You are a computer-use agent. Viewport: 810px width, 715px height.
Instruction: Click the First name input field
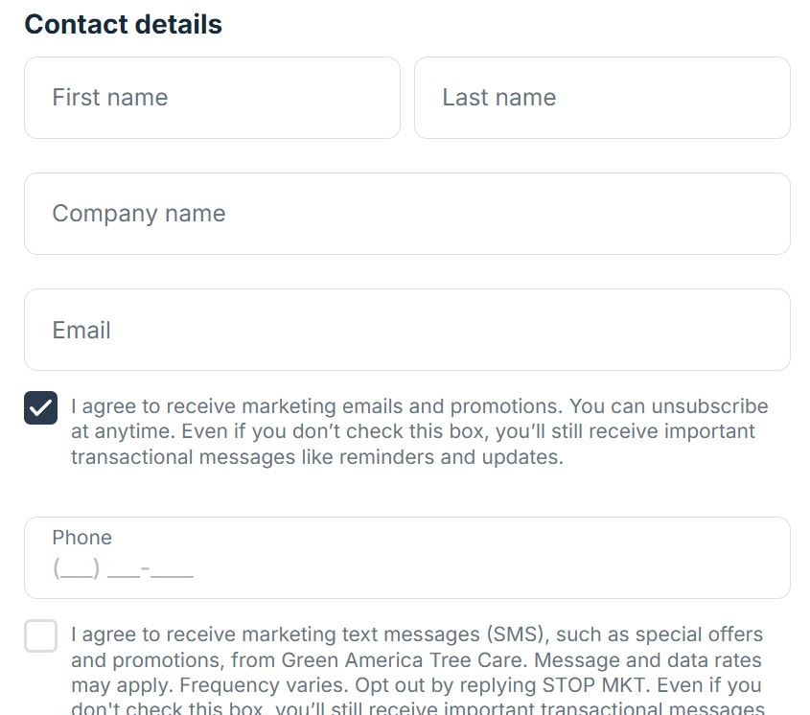tap(212, 98)
